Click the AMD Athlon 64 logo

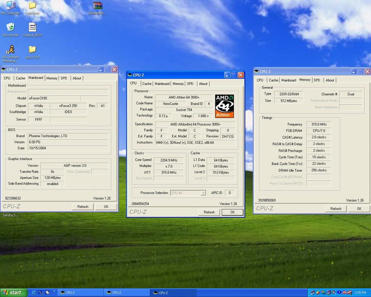click(x=224, y=106)
